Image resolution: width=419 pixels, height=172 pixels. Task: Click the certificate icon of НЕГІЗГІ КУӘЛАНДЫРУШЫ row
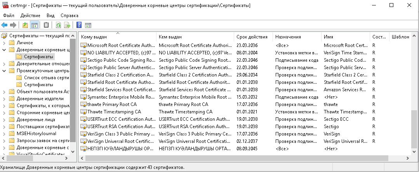click(x=83, y=149)
